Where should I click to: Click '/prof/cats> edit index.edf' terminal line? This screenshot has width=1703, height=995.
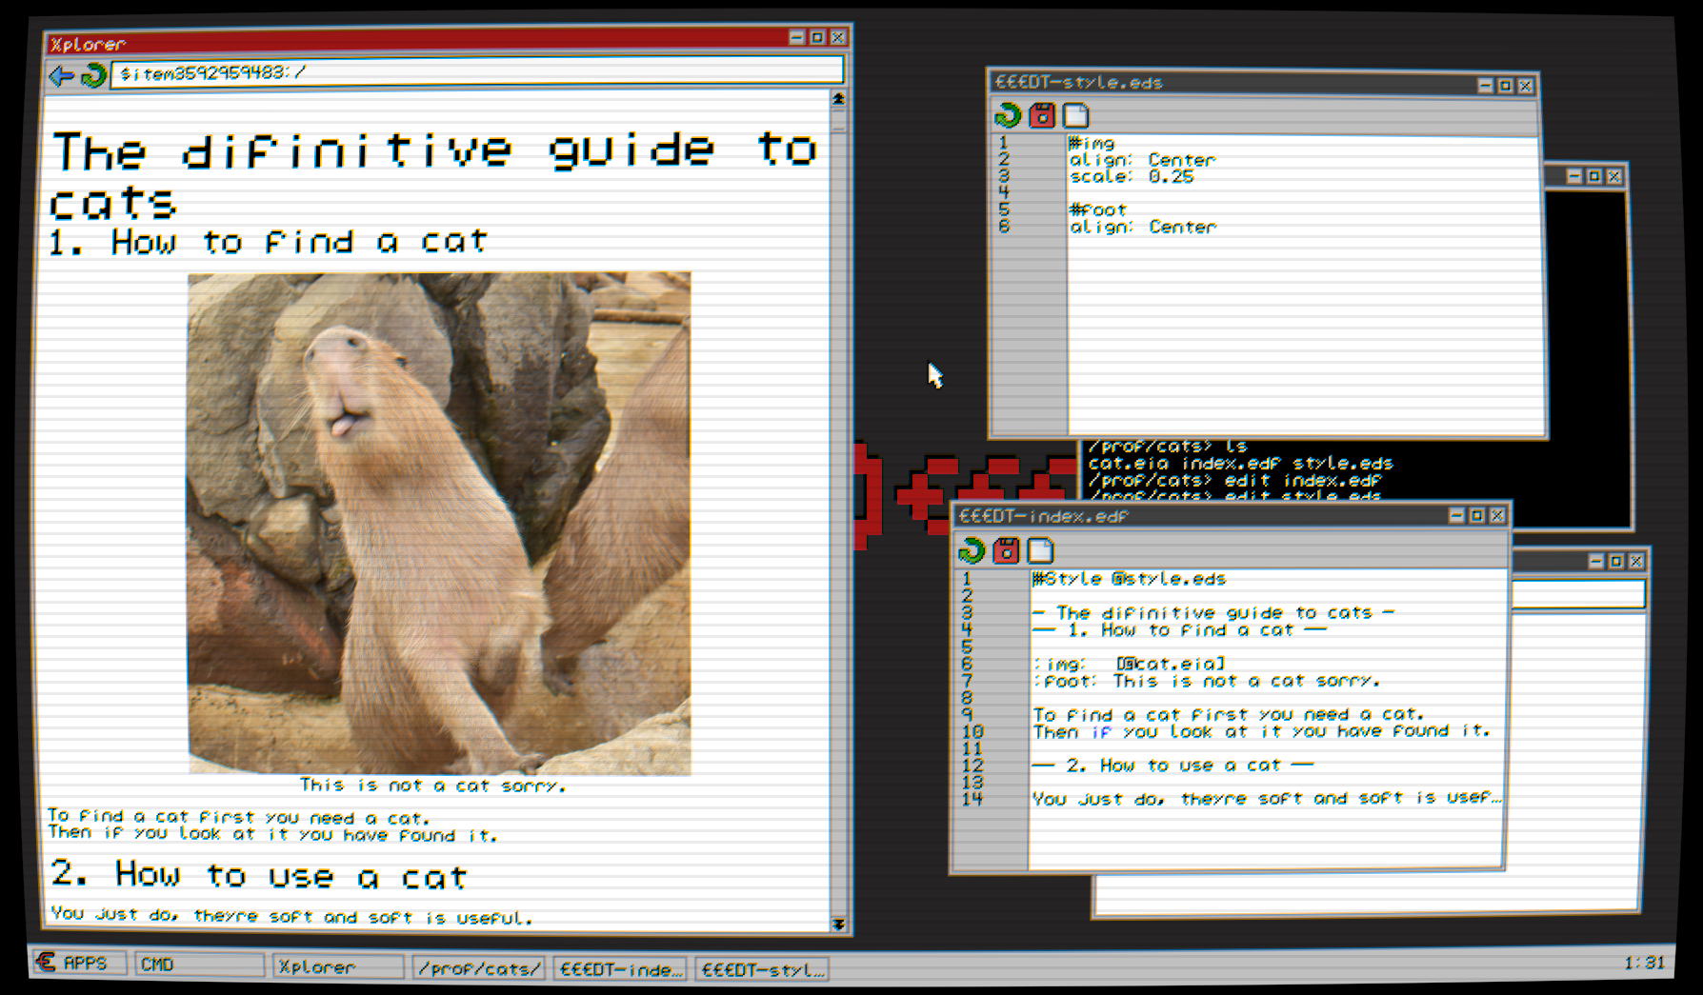pos(1234,481)
